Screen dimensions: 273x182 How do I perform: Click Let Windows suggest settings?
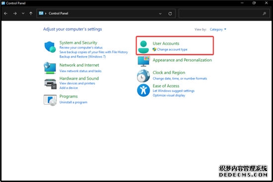174,91
